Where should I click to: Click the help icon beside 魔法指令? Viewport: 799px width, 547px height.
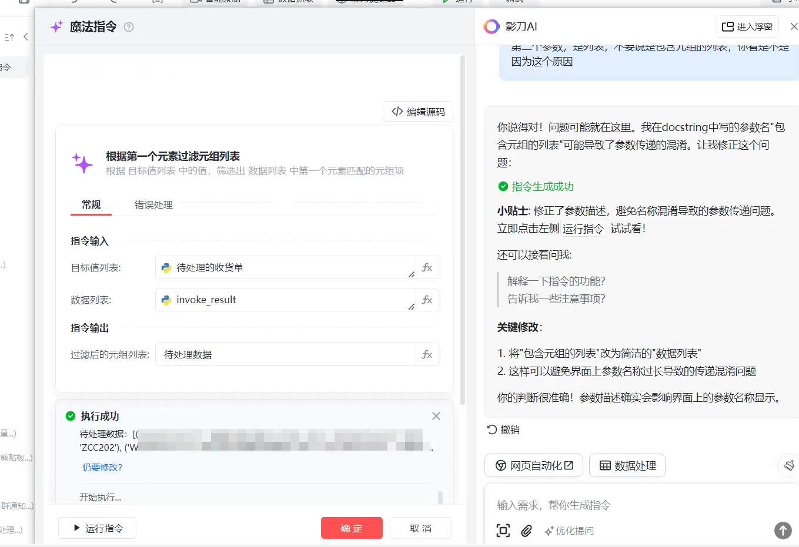(x=129, y=27)
